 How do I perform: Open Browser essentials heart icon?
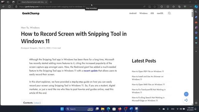[x=185, y=7]
